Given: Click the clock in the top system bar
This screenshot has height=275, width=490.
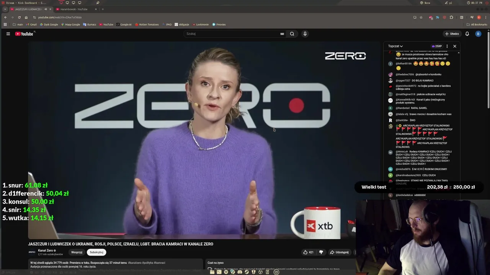Looking at the screenshot, I should coord(475,3).
